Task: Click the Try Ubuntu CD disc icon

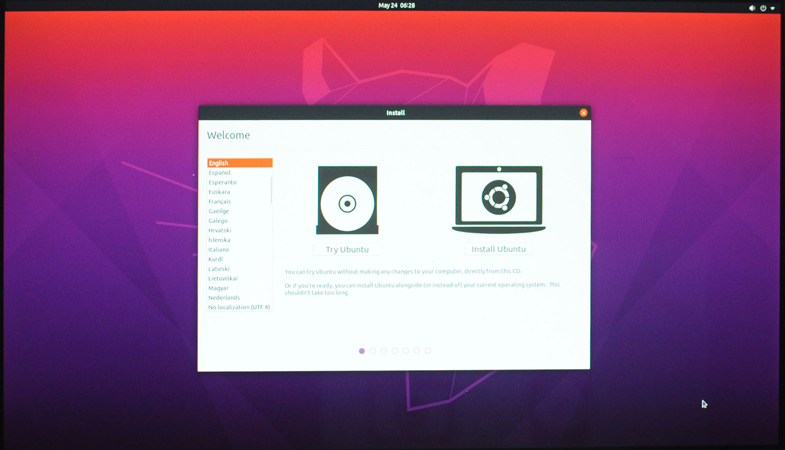Action: 347,200
